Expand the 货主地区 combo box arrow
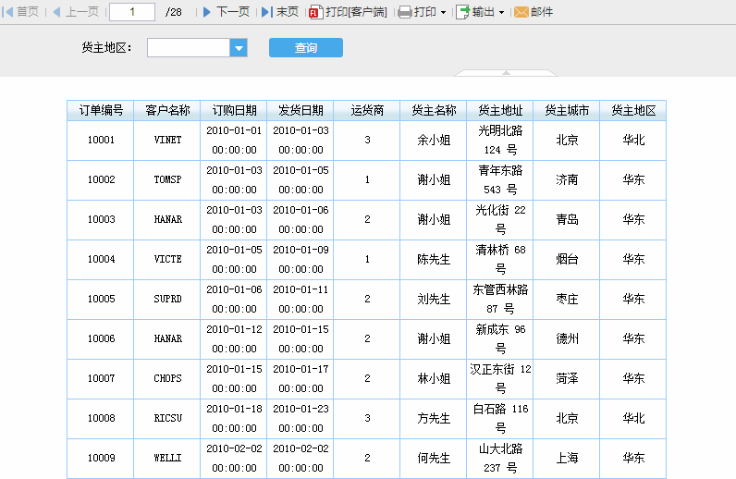The image size is (736, 479). [x=239, y=48]
